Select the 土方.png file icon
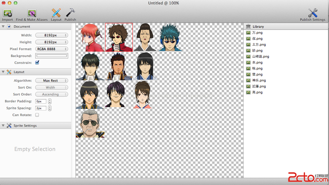Viewport: 329px width, 185px height. pyautogui.click(x=248, y=45)
